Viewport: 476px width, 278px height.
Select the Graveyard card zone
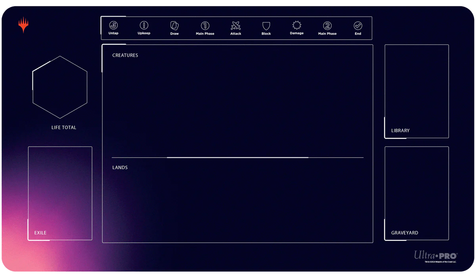pyautogui.click(x=416, y=193)
